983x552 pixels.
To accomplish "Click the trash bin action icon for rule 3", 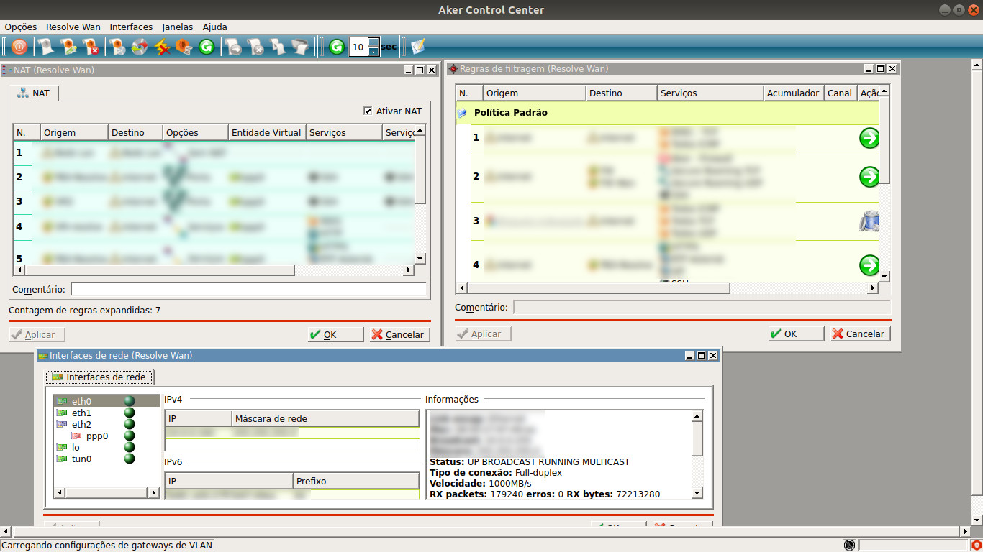I will click(x=869, y=221).
